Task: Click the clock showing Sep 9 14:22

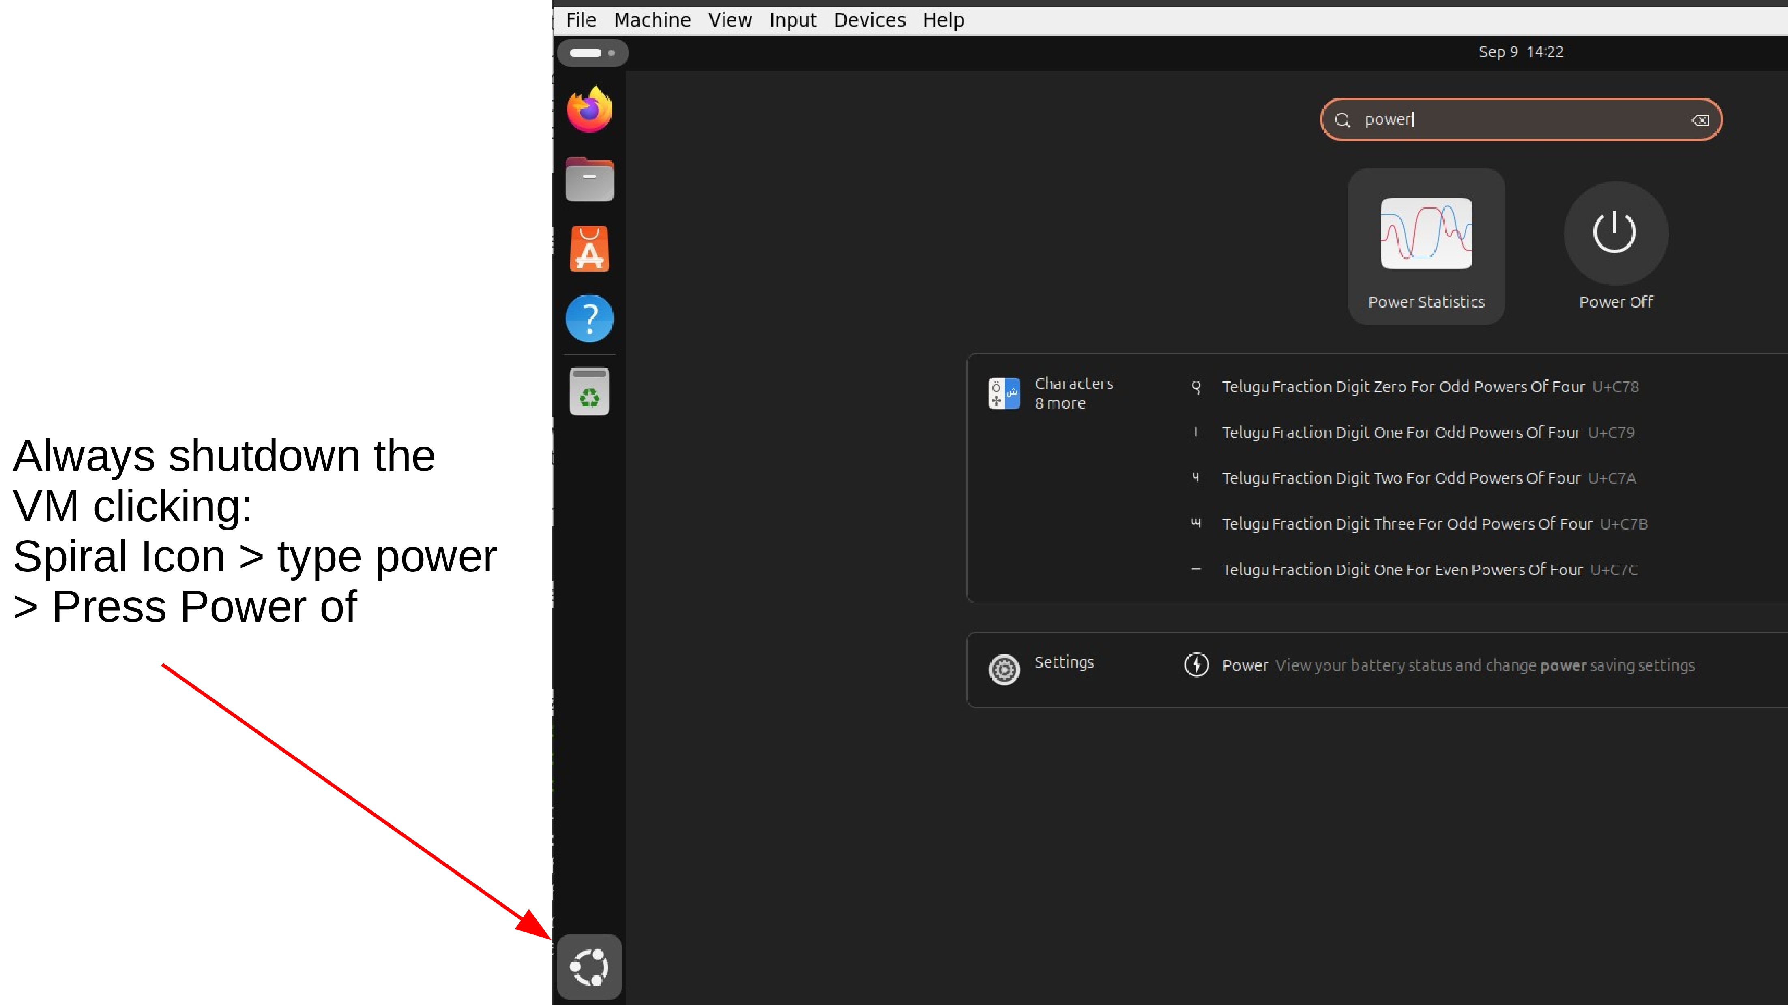Action: pos(1520,52)
